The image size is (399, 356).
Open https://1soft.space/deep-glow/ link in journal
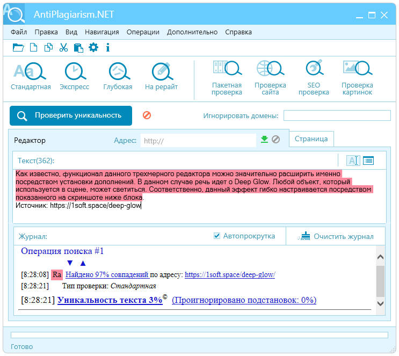click(230, 274)
